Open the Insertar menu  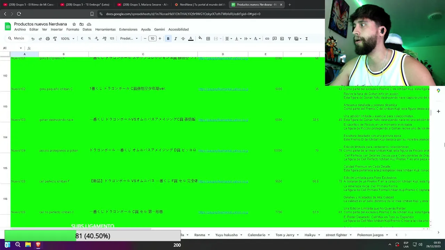pos(57,30)
